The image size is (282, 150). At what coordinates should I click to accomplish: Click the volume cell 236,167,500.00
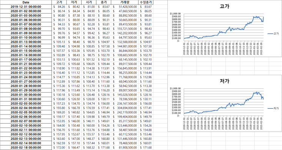124,104
